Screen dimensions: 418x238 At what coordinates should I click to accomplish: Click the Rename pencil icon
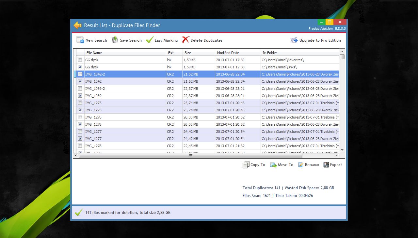(x=301, y=165)
